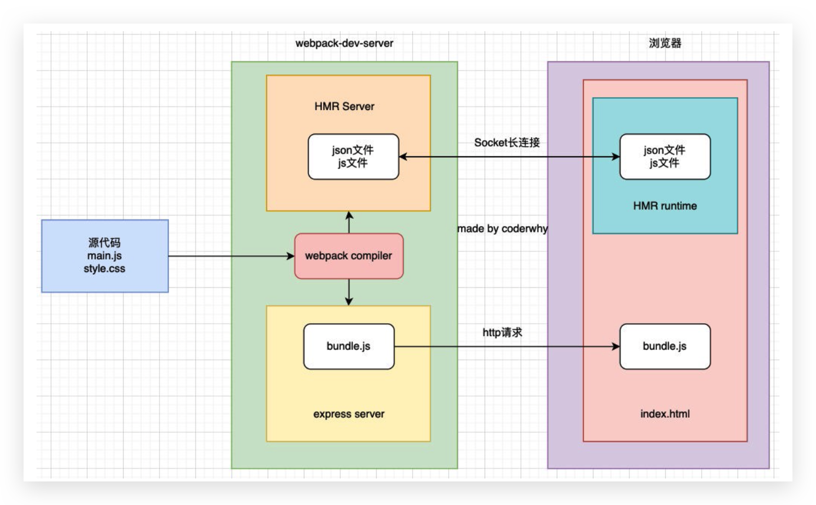Screen dimensions: 816x505
Task: Click the http request arrow line between bundle.js boxes
Action: (506, 347)
